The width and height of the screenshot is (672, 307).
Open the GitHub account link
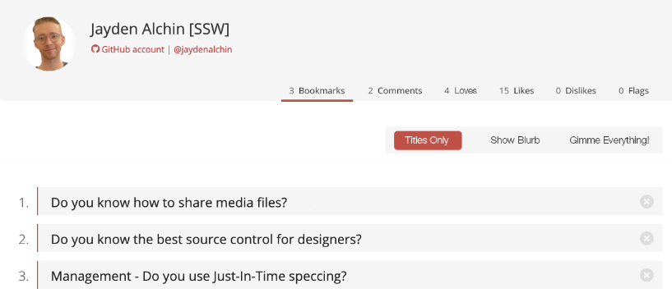coord(132,49)
